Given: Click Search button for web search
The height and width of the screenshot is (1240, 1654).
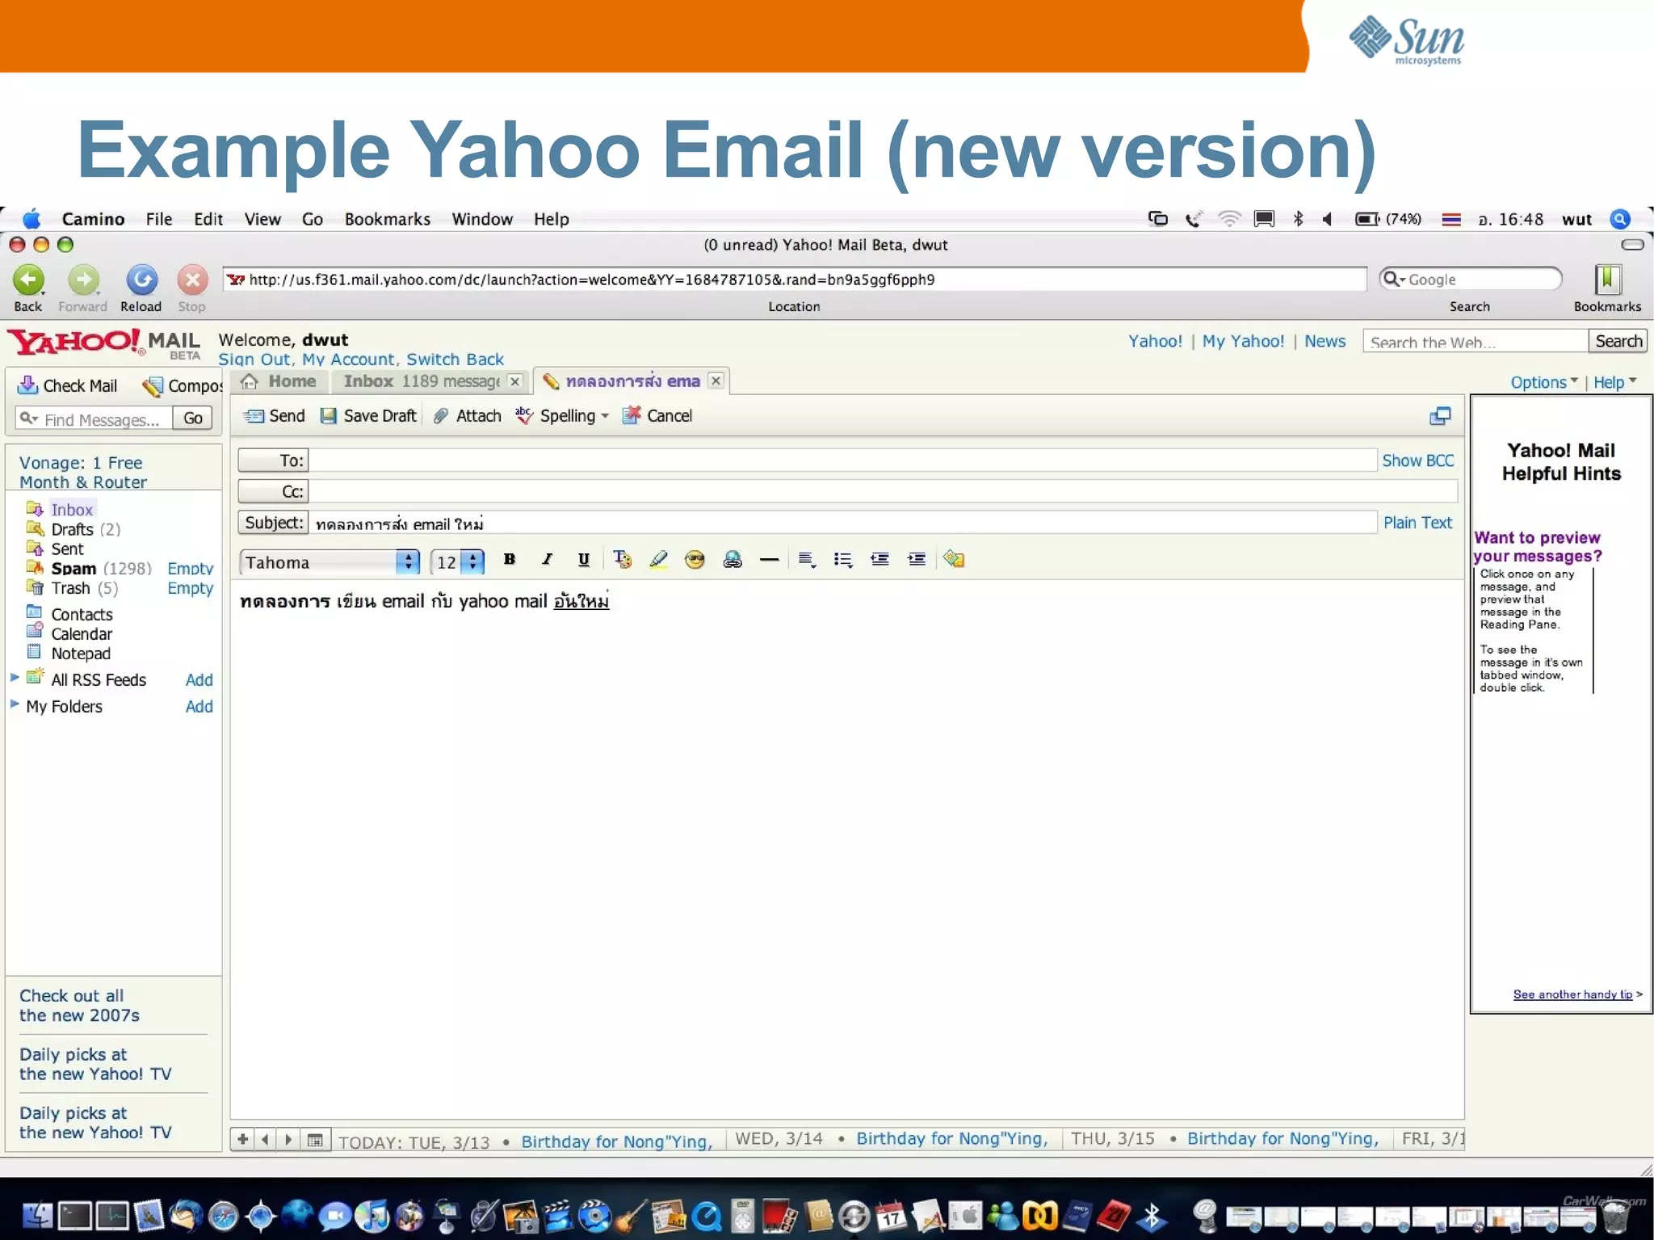Looking at the screenshot, I should pyautogui.click(x=1618, y=341).
